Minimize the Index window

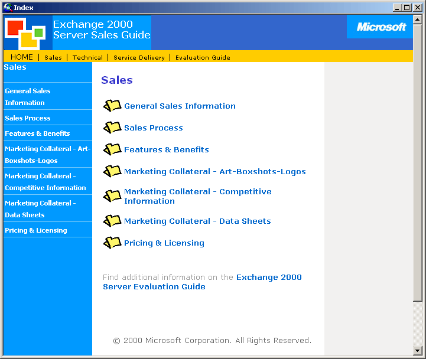point(397,8)
